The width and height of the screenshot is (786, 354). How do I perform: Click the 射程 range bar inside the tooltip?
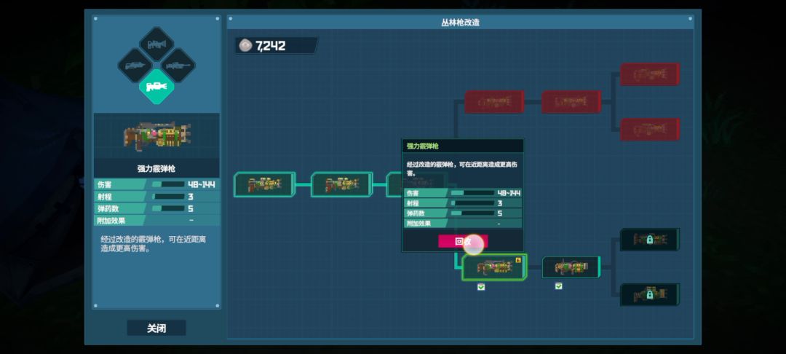pos(472,203)
